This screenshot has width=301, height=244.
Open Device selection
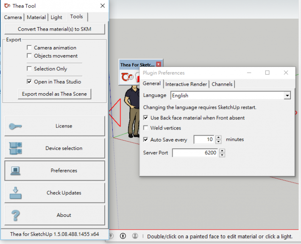point(55,148)
